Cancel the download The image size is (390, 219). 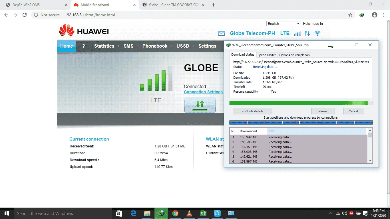click(x=353, y=111)
